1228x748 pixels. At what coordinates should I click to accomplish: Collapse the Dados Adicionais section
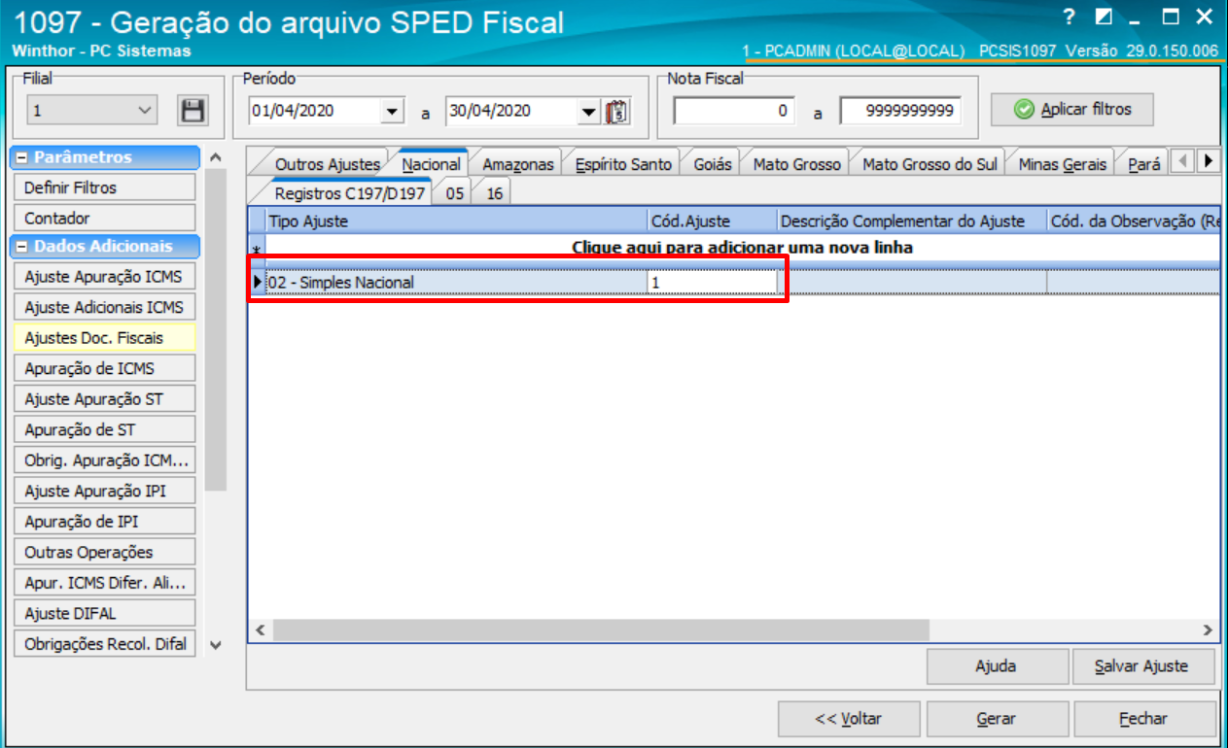click(x=22, y=247)
